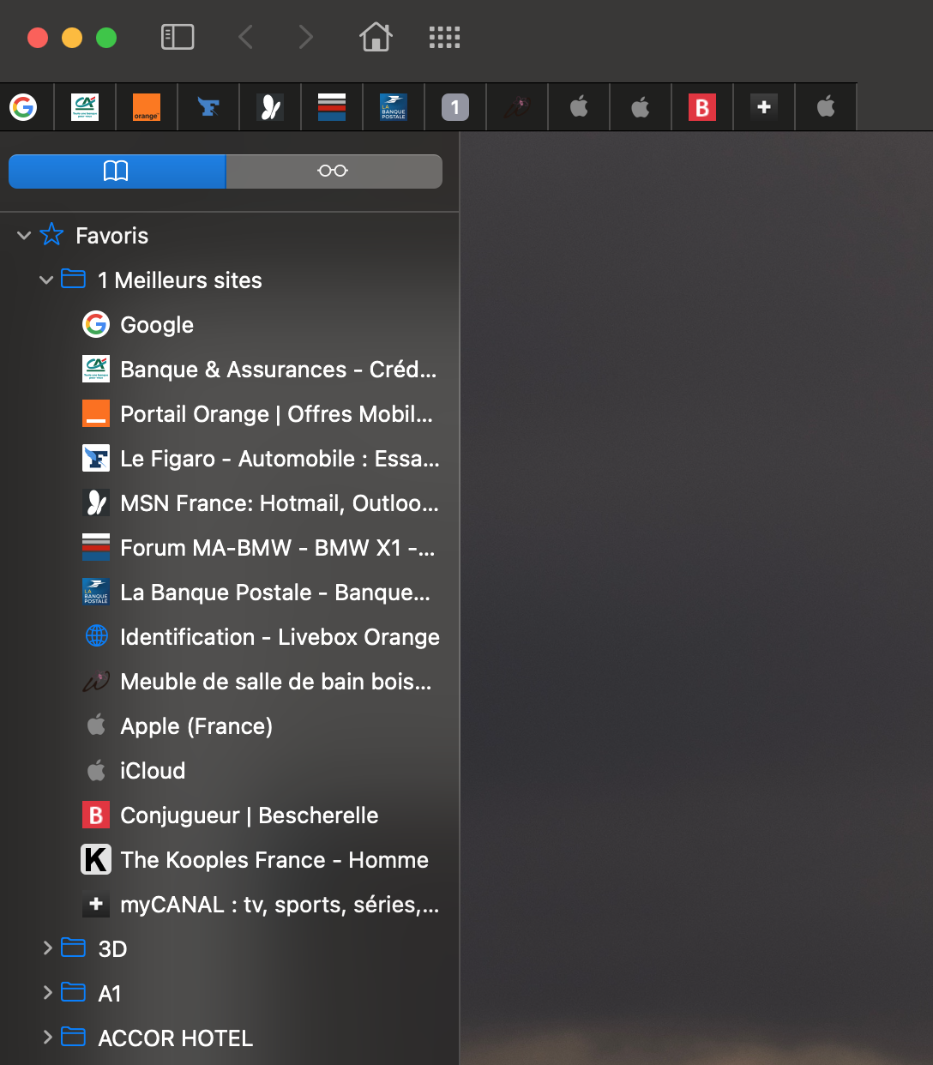The height and width of the screenshot is (1065, 933).
Task: Open Identification - Livebox Orange bookmark
Action: 229,637
